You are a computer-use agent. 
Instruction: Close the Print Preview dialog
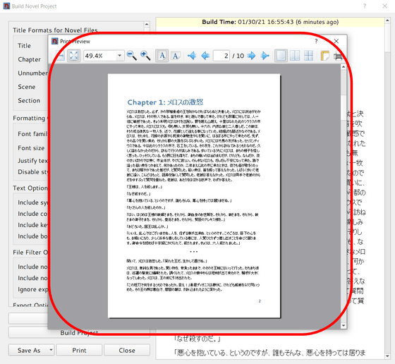[336, 41]
